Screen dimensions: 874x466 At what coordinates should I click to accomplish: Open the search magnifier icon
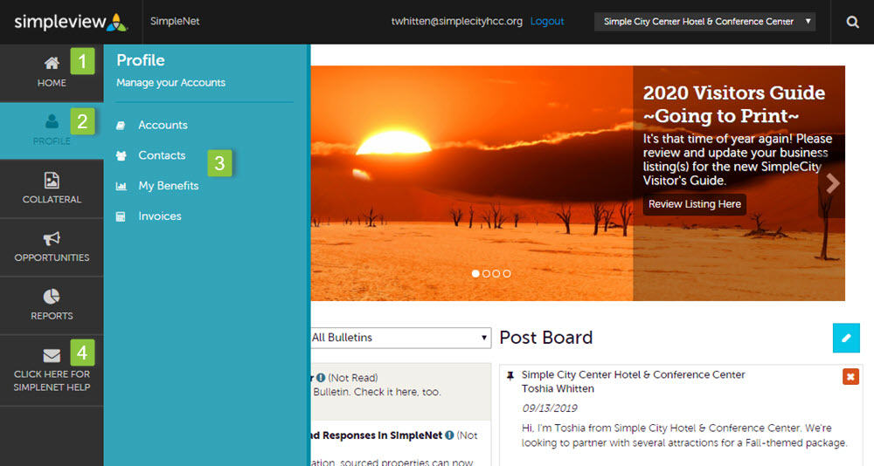[x=852, y=22]
